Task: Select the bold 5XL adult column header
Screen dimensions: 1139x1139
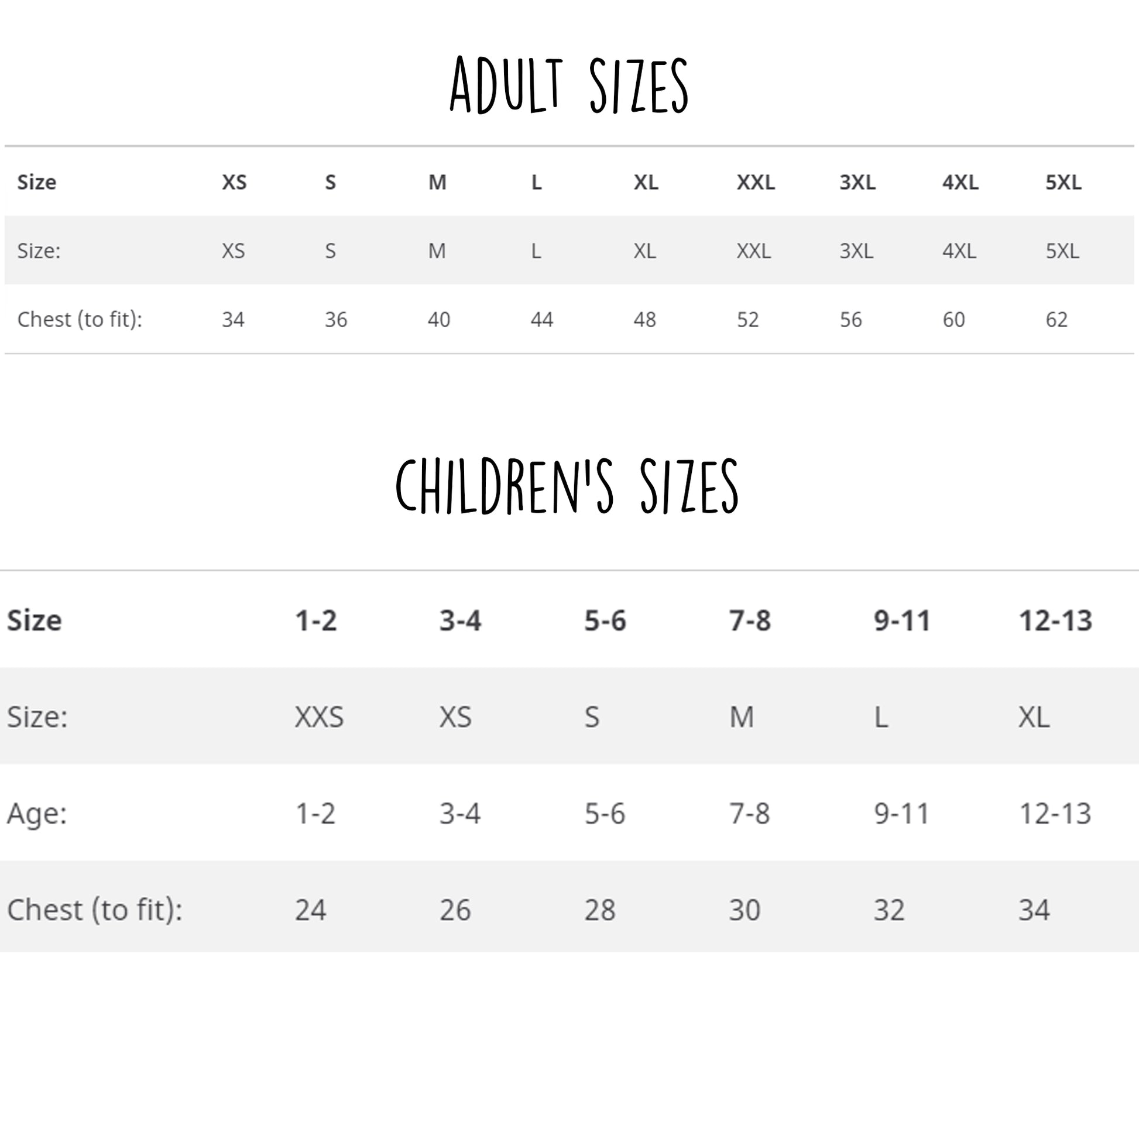Action: 1063,183
